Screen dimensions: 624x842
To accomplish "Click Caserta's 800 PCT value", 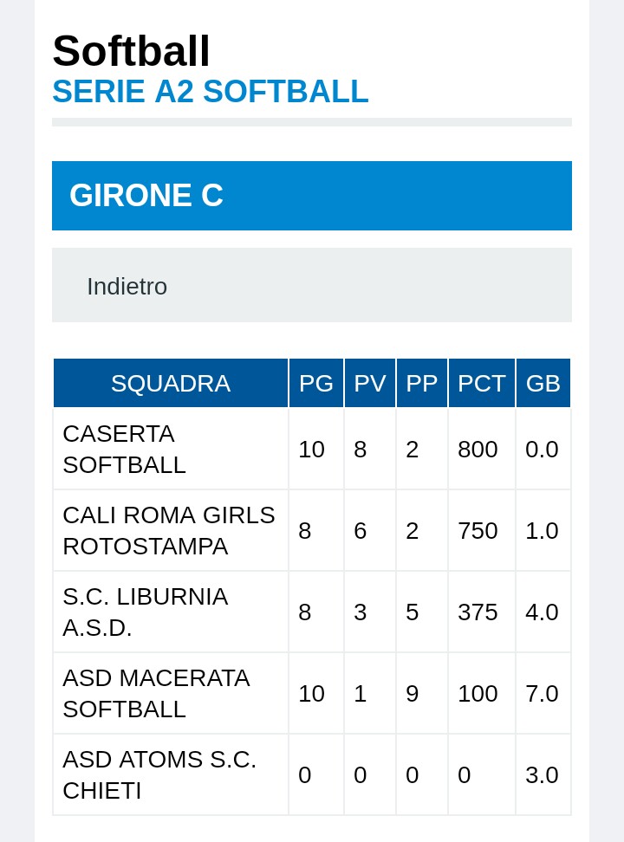I will pos(478,450).
